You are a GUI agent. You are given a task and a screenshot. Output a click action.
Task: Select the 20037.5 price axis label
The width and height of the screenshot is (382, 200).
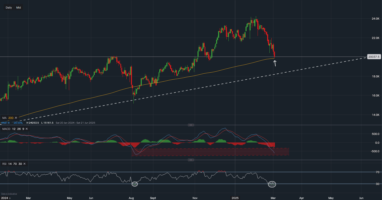(374, 57)
